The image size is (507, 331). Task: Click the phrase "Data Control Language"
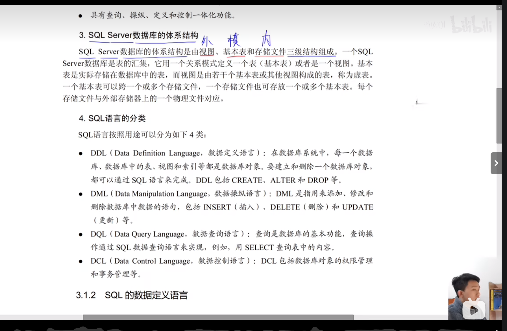[152, 261]
